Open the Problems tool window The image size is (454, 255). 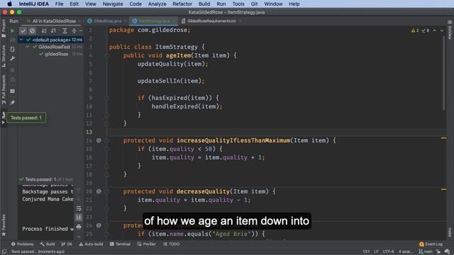pos(22,244)
